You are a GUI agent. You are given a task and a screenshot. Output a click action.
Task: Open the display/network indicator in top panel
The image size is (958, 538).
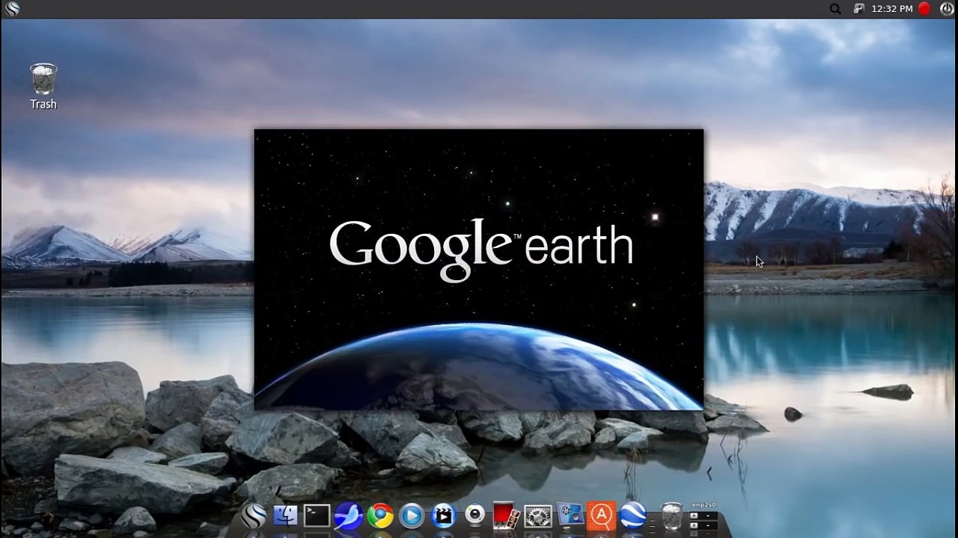tap(858, 9)
